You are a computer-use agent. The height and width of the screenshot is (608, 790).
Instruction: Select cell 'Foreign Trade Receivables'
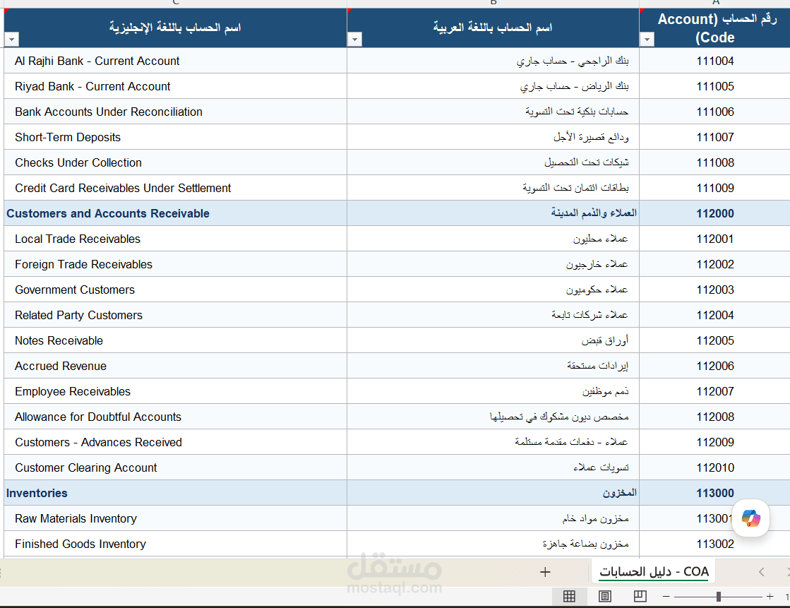pyautogui.click(x=175, y=264)
